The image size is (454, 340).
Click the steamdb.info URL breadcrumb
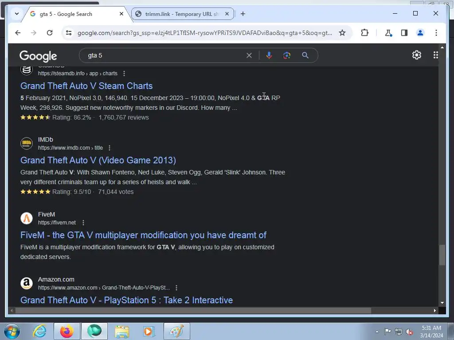[78, 73]
